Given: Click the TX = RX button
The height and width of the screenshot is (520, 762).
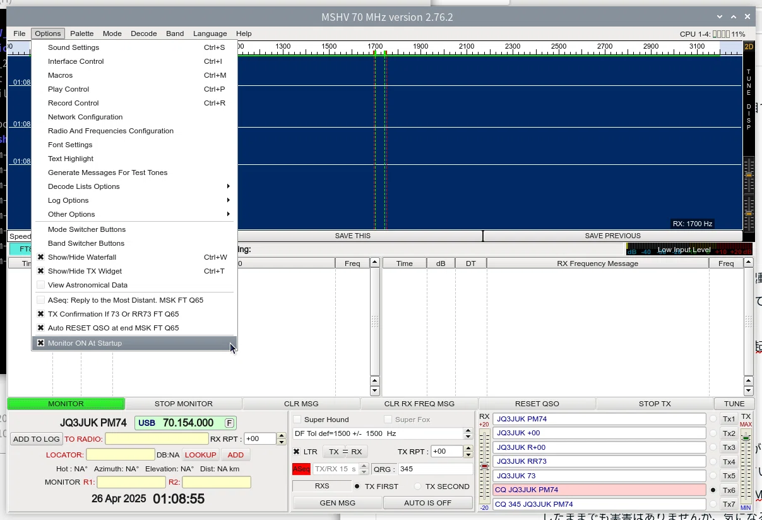Looking at the screenshot, I should coord(345,452).
